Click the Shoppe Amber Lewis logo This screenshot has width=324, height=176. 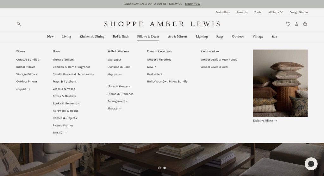pyautogui.click(x=162, y=24)
